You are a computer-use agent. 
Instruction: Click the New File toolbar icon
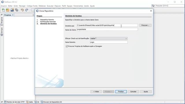[3, 10]
